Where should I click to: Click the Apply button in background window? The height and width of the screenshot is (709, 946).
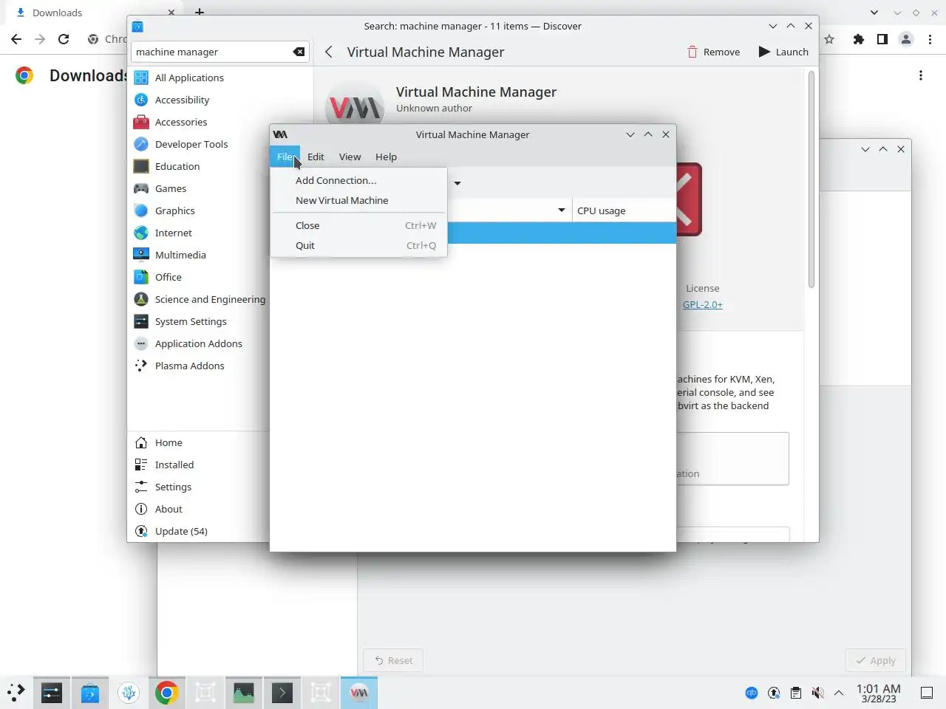876,660
